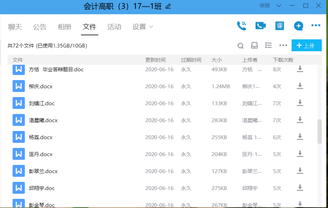Open file 邱翔宇.doc
Screen dimensions: 328x208
point(42,188)
